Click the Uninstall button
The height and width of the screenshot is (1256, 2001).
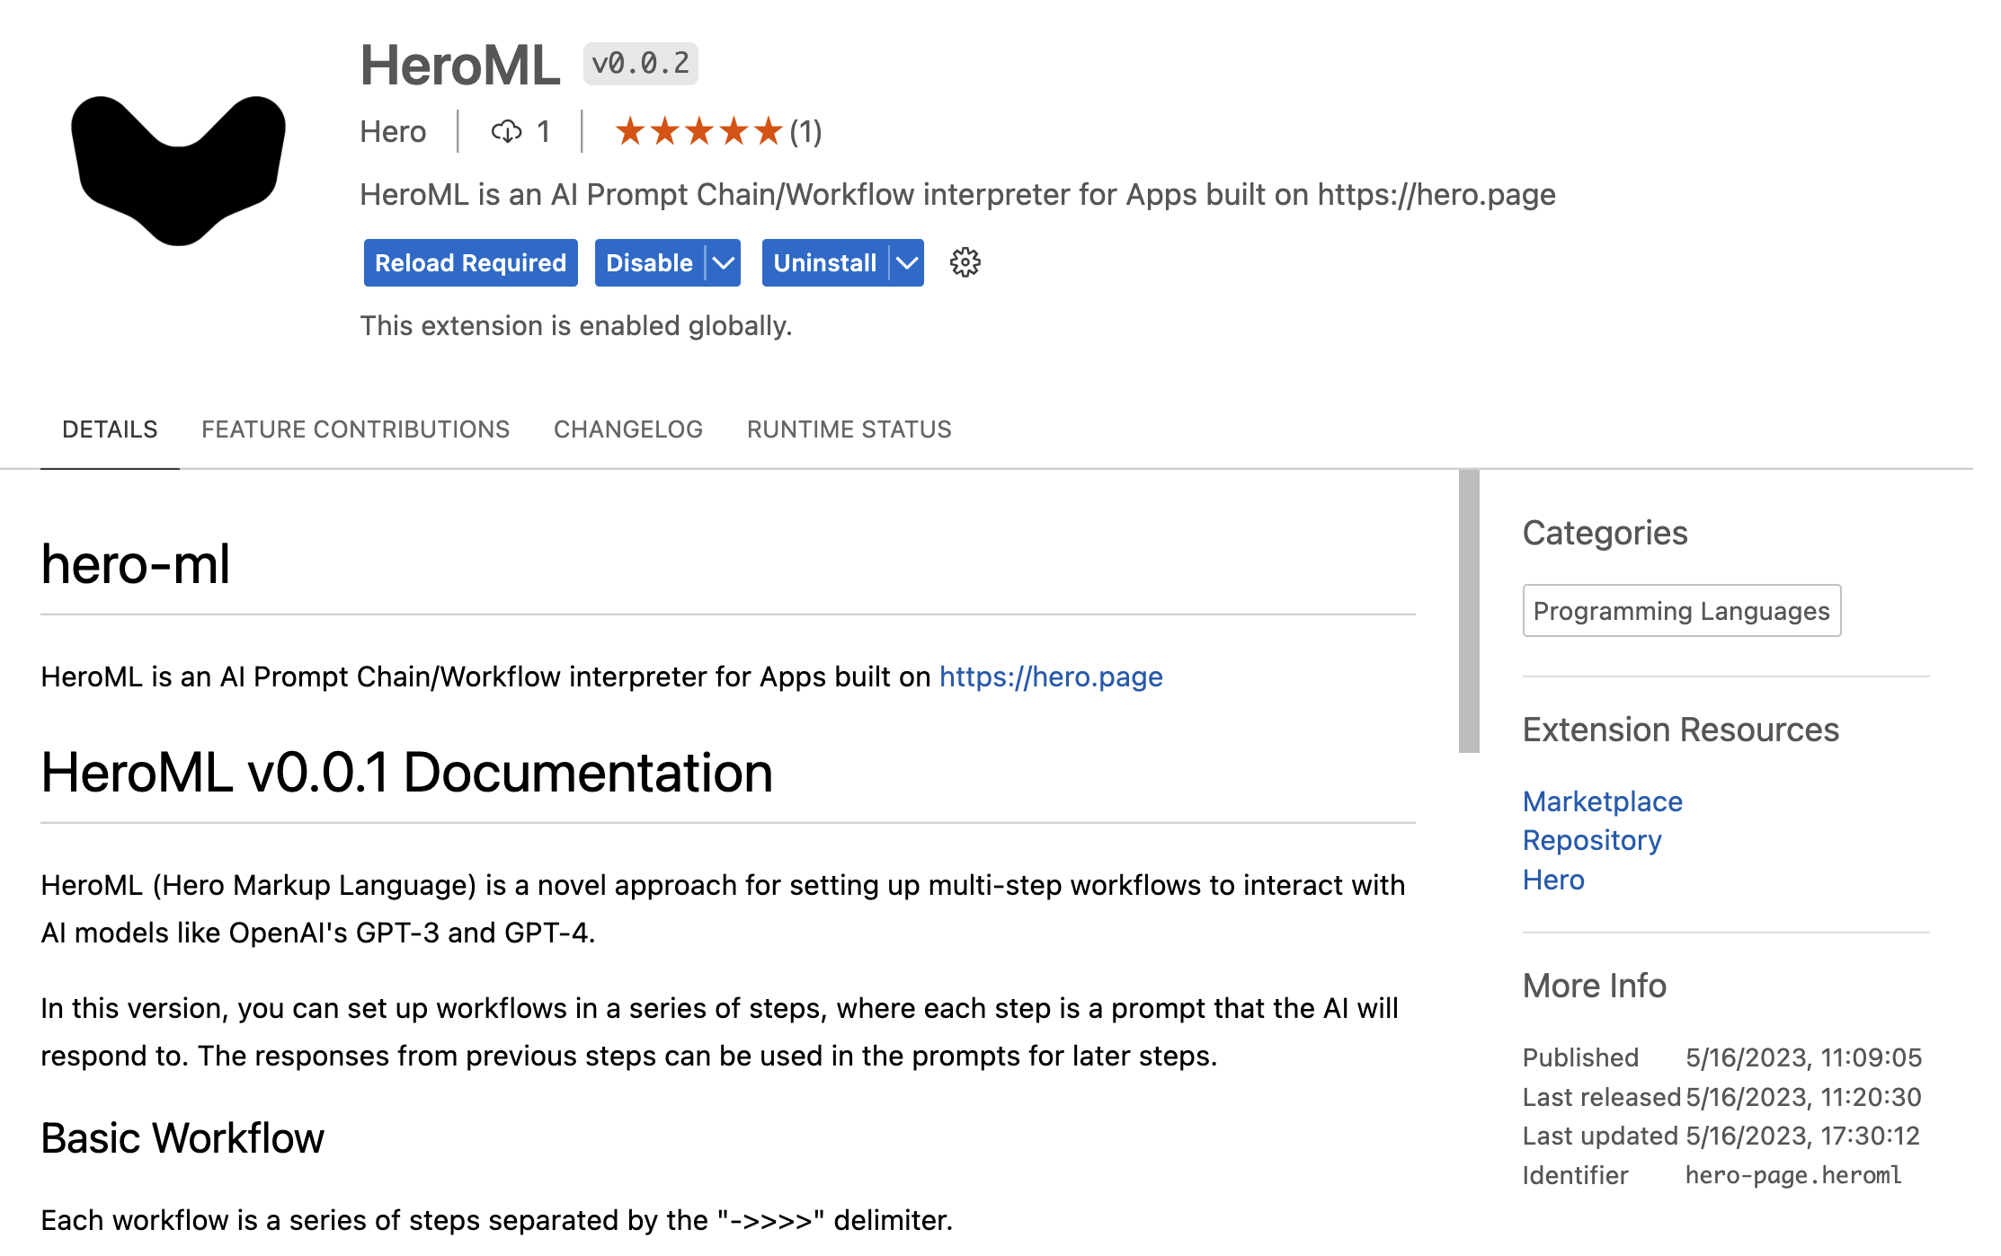pos(824,262)
